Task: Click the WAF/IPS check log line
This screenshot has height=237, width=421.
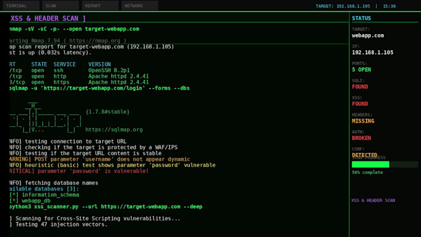Action: [93, 147]
